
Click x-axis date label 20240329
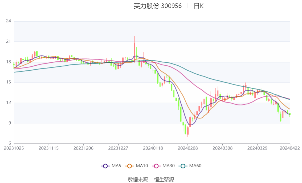[257, 148]
